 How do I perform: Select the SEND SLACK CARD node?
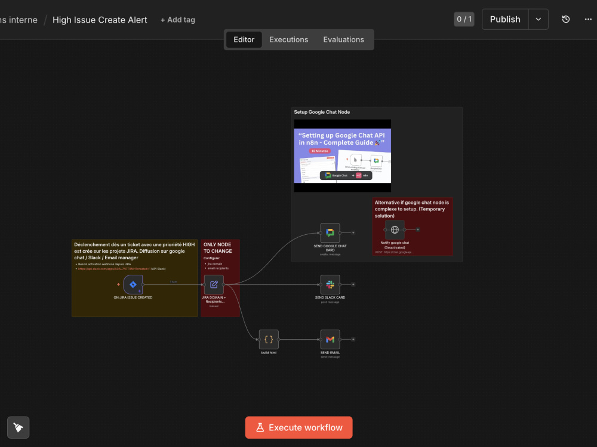click(x=330, y=284)
